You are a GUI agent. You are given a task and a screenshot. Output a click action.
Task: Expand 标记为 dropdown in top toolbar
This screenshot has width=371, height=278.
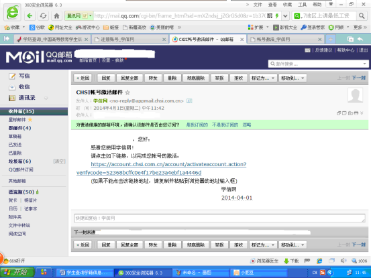[262, 78]
